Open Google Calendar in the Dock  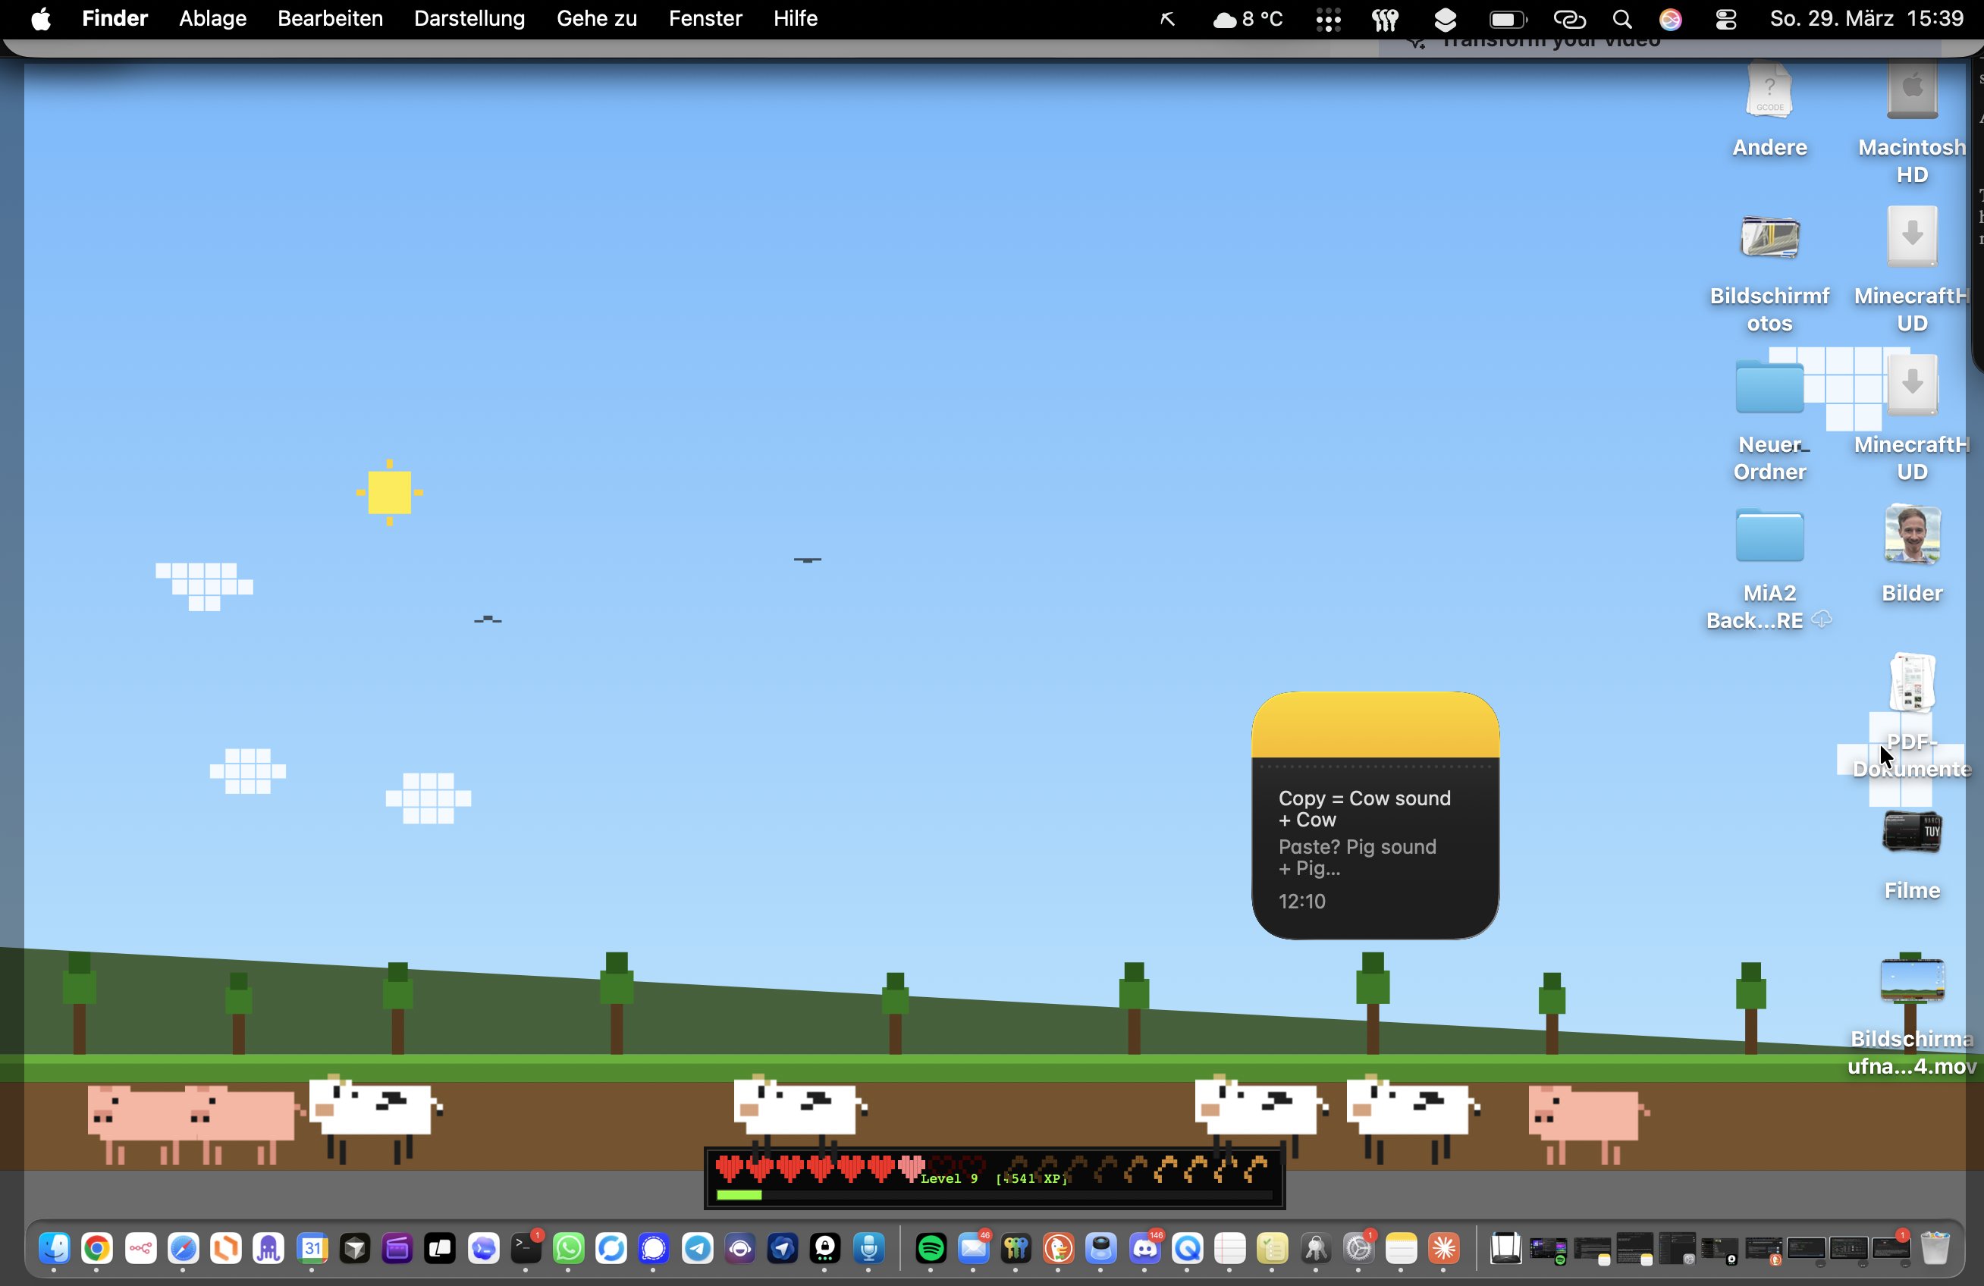[312, 1249]
